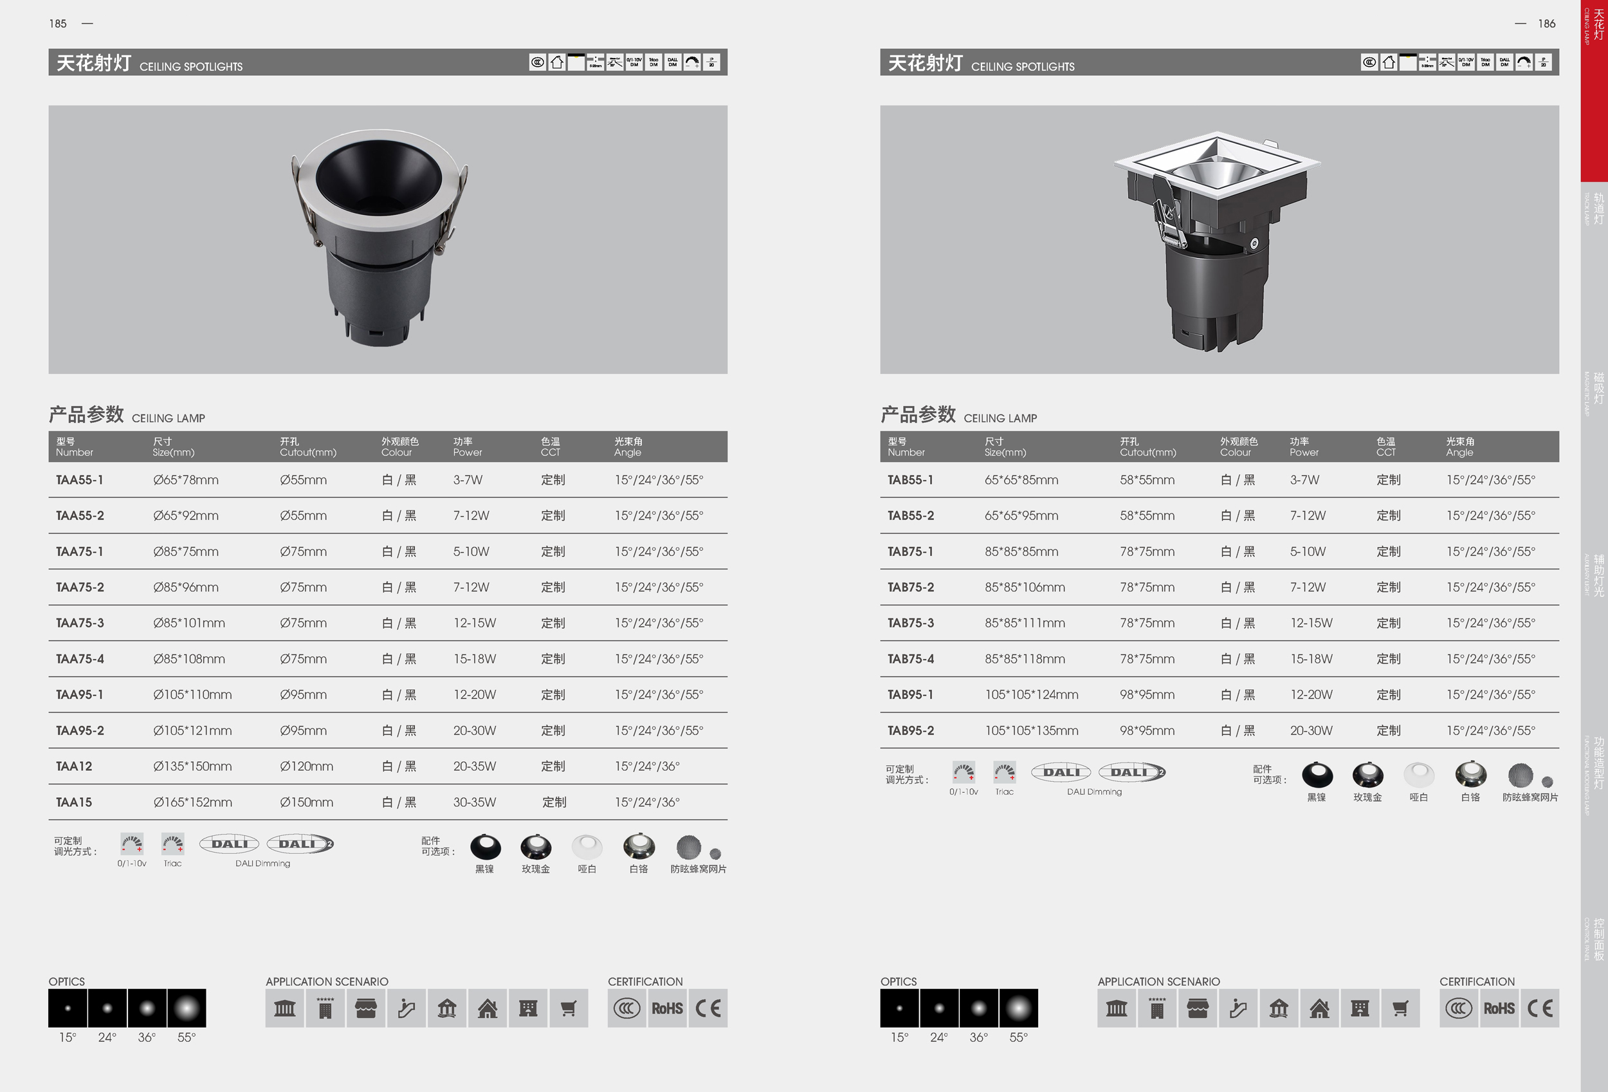Click the escalator scenario icon on page 185

(406, 1008)
